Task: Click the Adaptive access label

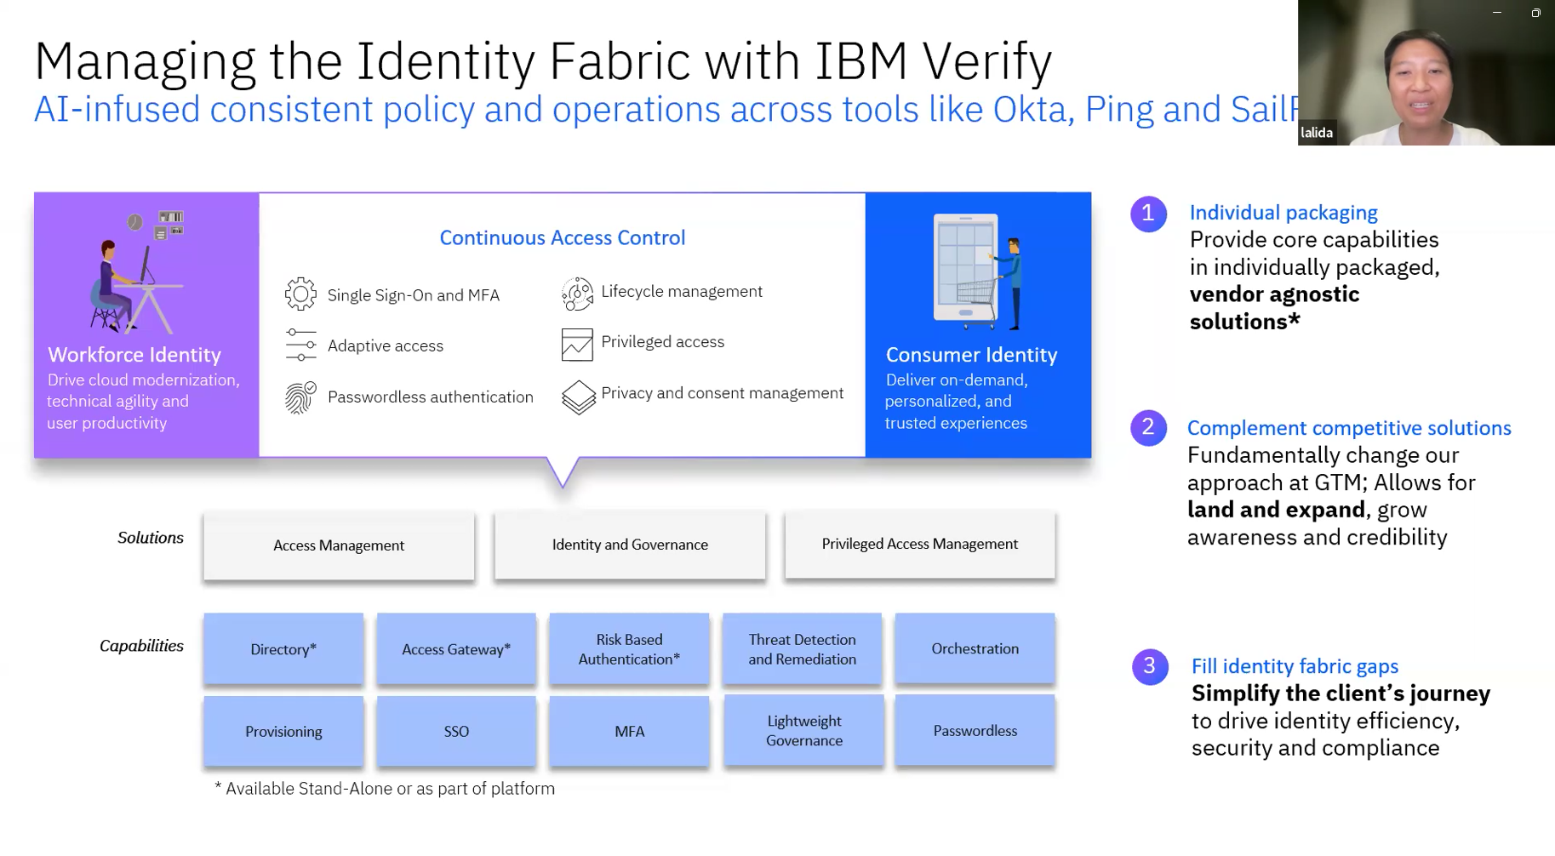Action: point(386,345)
